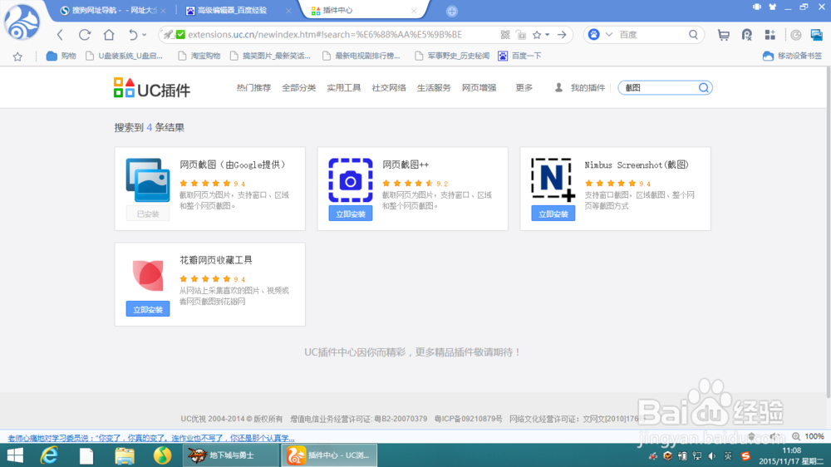Click the 花瓣网页收藏工具 icon
831x467 pixels.
[x=148, y=275]
